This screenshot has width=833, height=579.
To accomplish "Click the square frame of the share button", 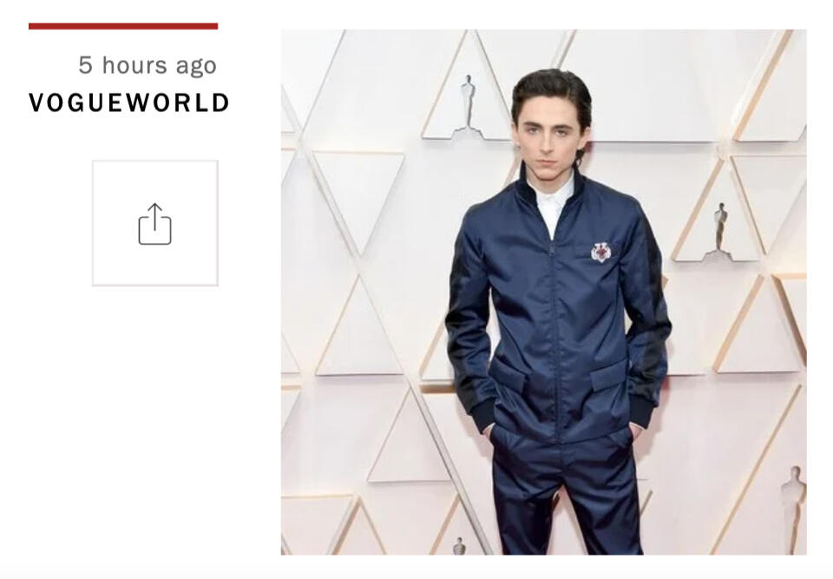I will point(155,223).
